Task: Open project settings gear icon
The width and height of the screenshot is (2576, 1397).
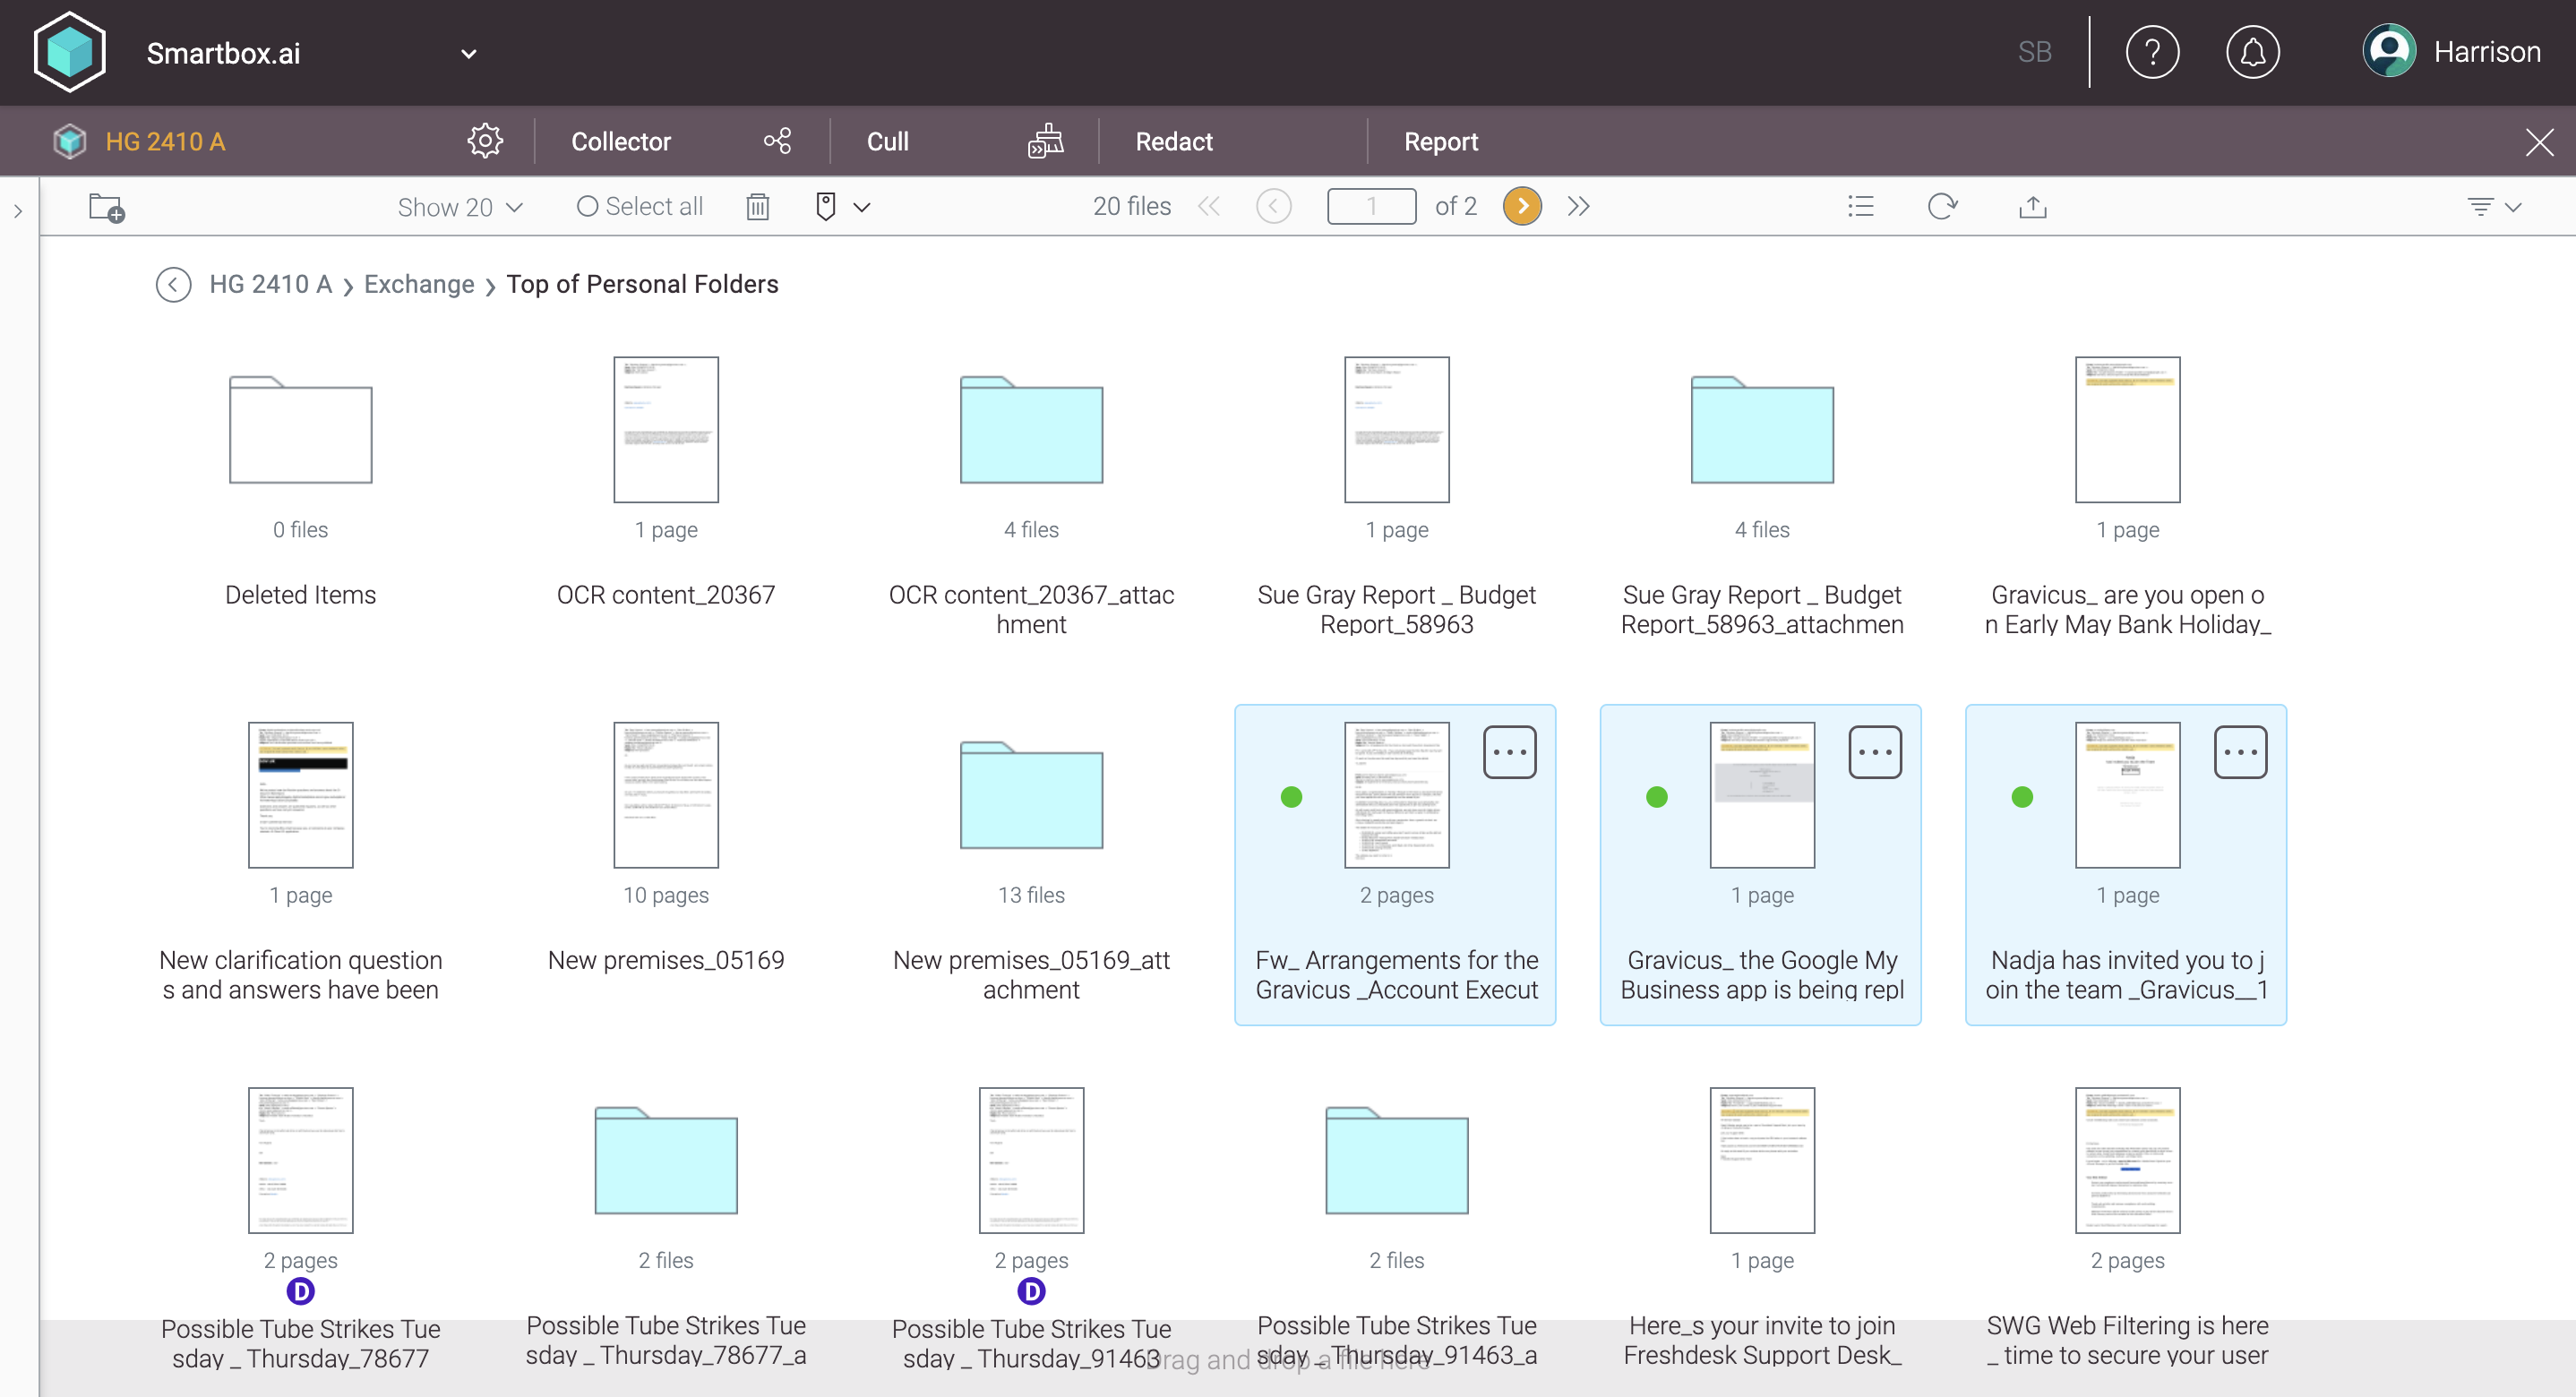Action: pyautogui.click(x=485, y=141)
